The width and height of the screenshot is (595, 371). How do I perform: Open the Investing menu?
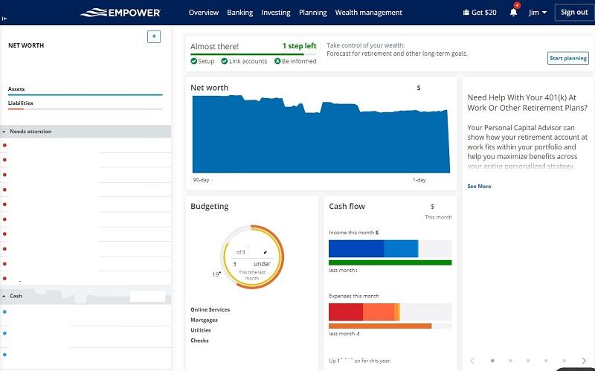pos(276,13)
